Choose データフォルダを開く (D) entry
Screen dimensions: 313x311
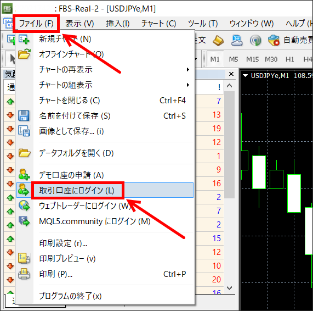point(105,153)
